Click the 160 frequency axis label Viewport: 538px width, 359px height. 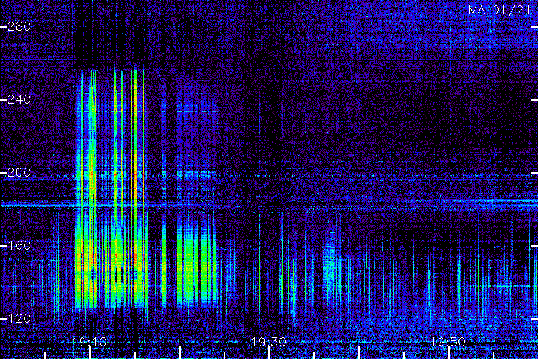click(19, 245)
